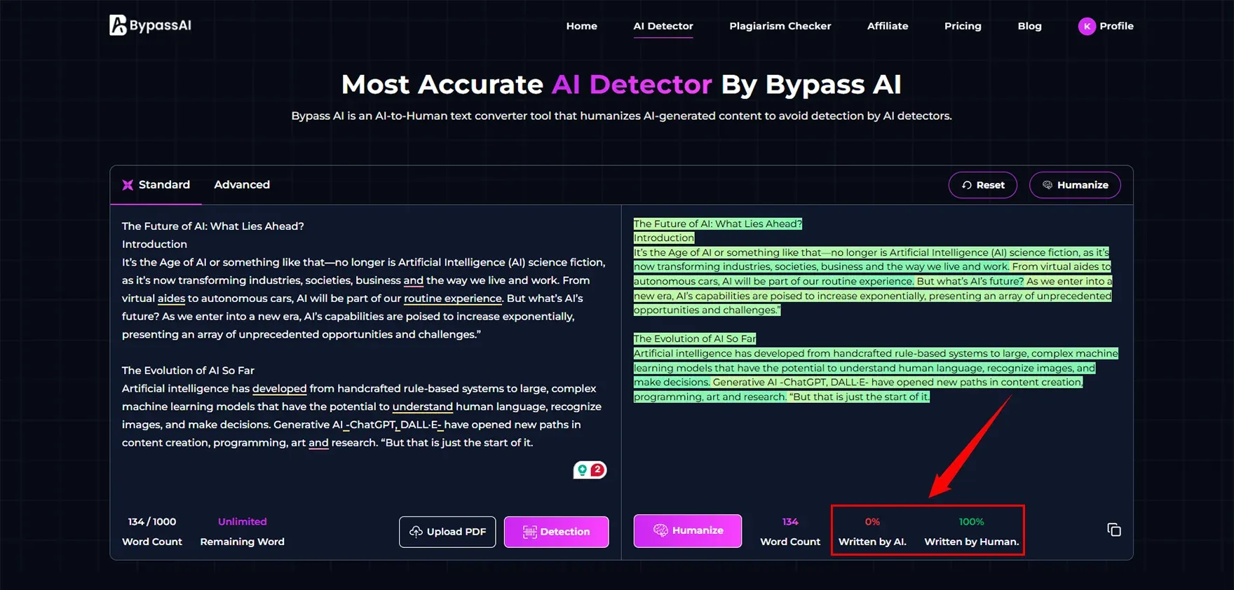Screen dimensions: 1234x590
Task: Open the Profile link
Action: [1116, 26]
